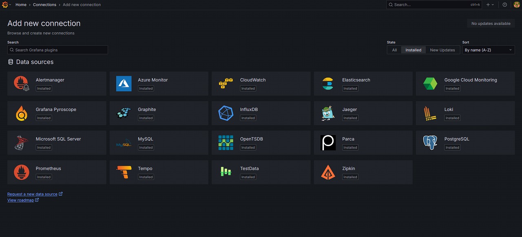Image resolution: width=522 pixels, height=237 pixels.
Task: Click the user avatar in the header
Action: point(516,5)
